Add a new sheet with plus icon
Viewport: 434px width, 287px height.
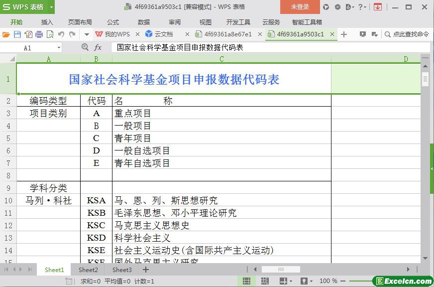tap(146, 270)
